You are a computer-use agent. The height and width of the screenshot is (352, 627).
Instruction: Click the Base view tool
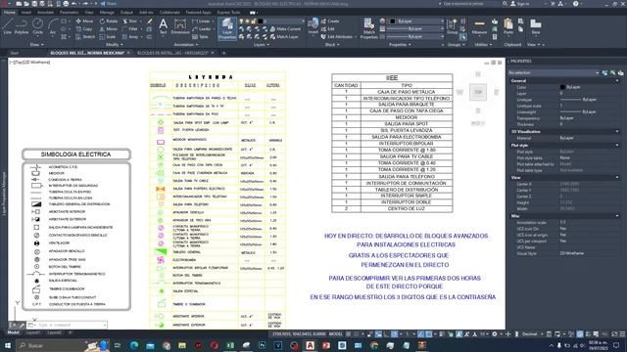click(x=536, y=26)
